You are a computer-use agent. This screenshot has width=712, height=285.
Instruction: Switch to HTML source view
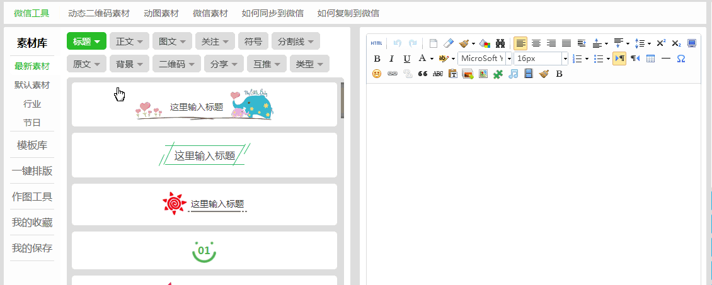coord(376,43)
